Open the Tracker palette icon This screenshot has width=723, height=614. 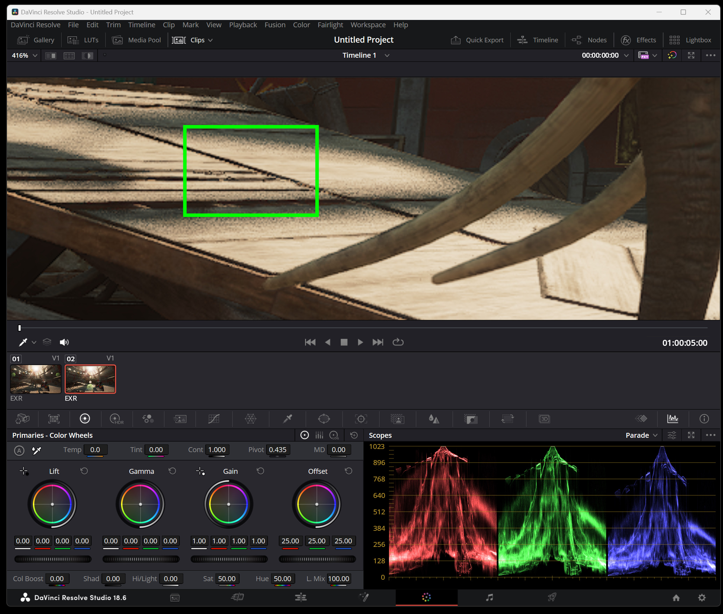(361, 419)
